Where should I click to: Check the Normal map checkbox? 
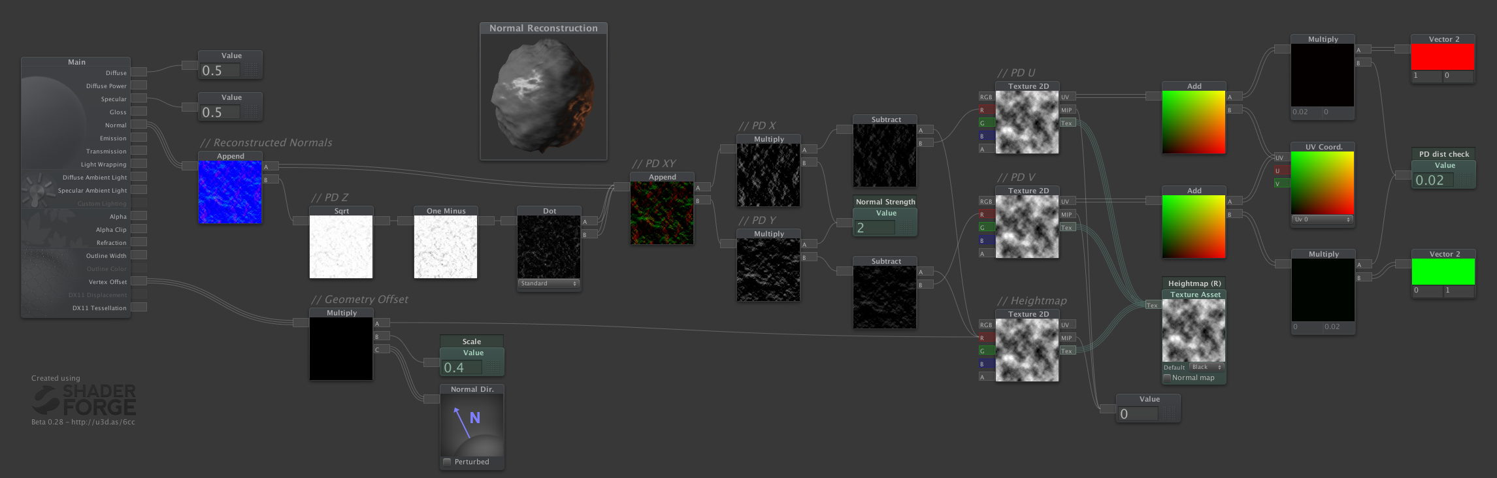tap(1167, 378)
